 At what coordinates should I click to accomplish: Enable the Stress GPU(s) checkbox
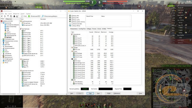(x=72, y=26)
